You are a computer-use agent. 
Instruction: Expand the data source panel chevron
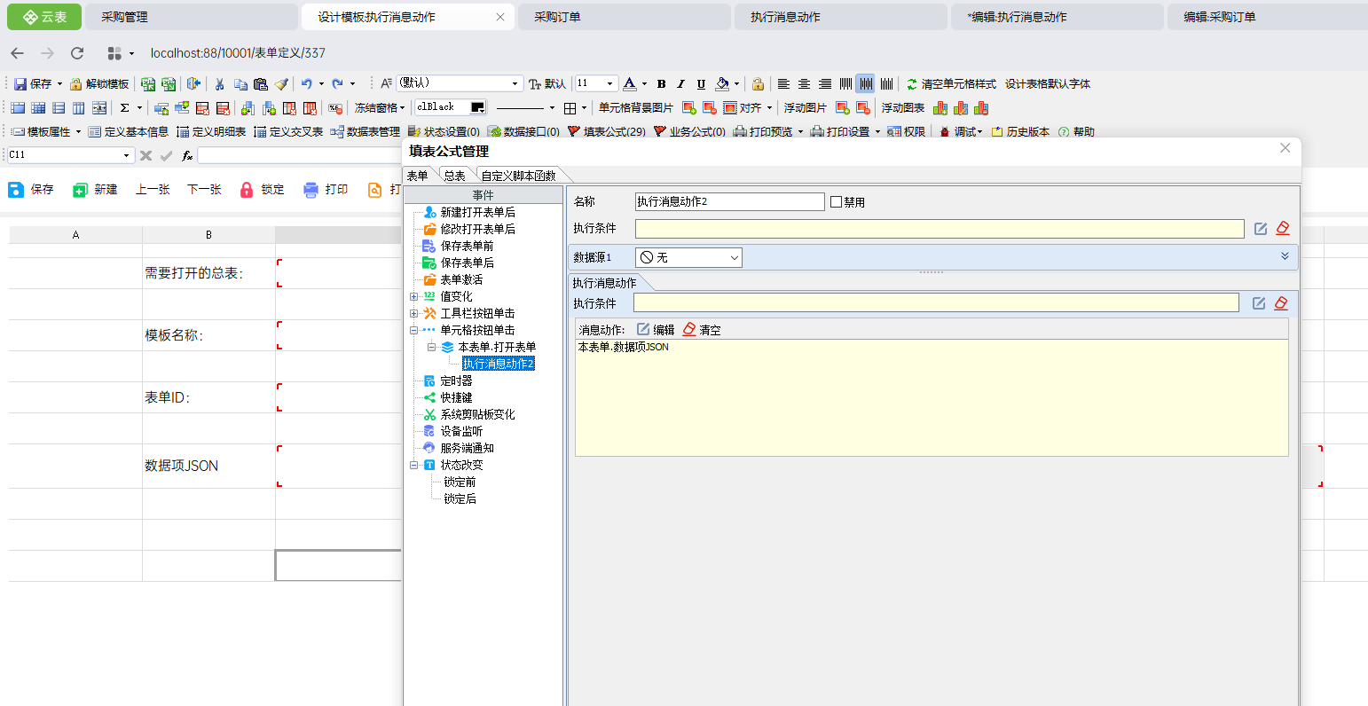(x=1285, y=256)
